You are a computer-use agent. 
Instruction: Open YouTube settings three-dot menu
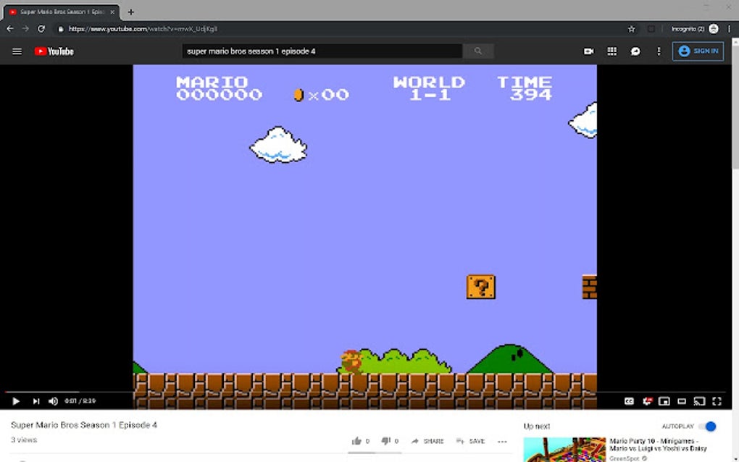[x=659, y=51]
